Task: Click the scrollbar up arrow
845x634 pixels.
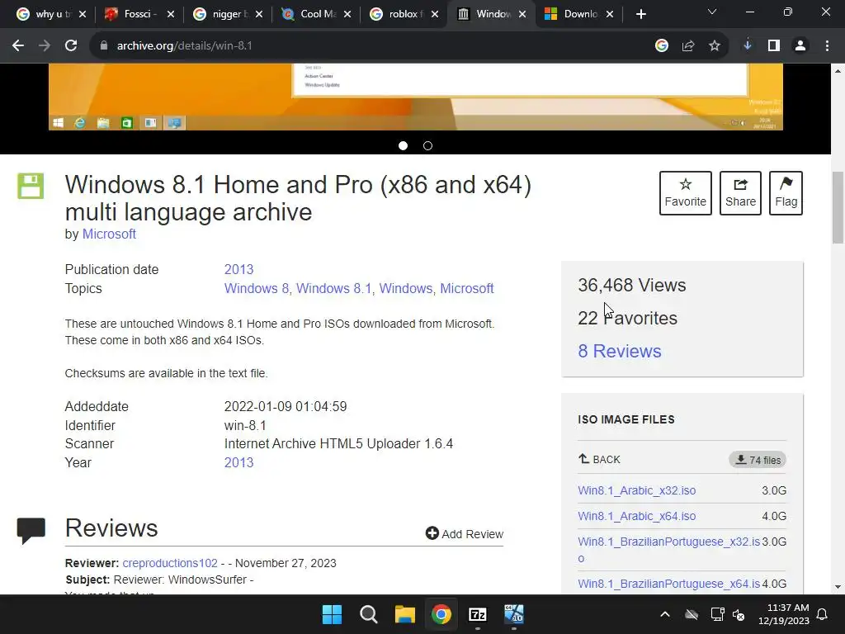Action: pos(838,71)
